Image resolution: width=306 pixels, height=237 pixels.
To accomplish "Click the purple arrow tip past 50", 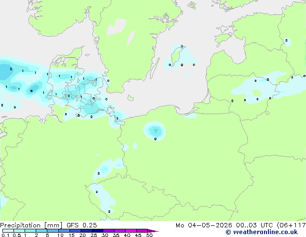I will coord(153,231).
